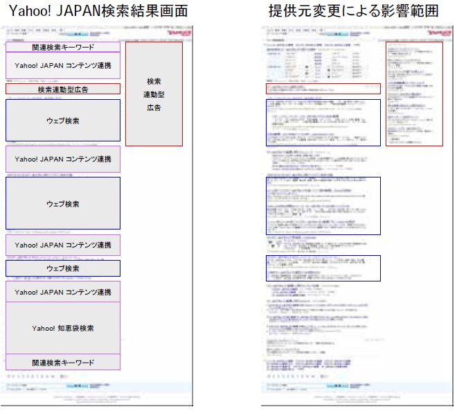Click the Yahoo! JAPAN logo in left screenshot

(x=179, y=33)
